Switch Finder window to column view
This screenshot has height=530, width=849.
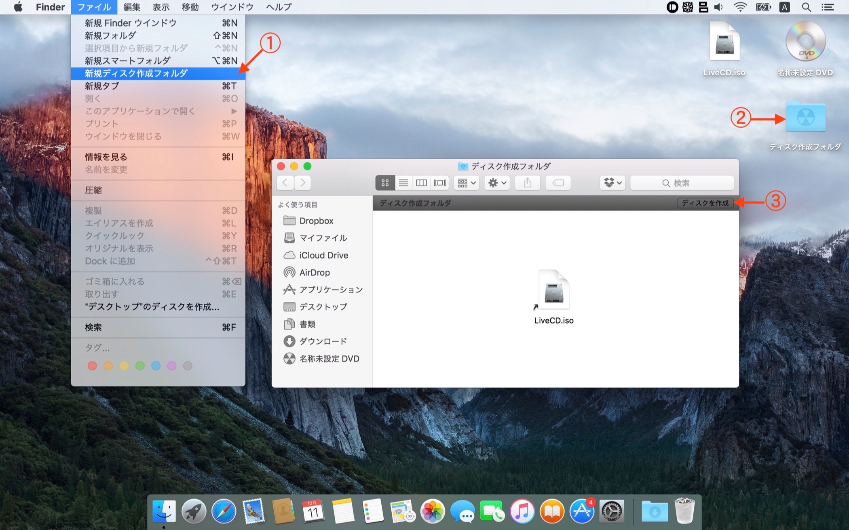[x=421, y=183]
